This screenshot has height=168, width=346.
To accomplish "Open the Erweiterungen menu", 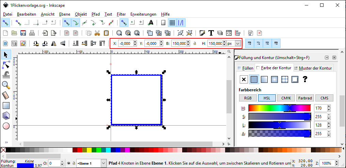I will (143, 14).
